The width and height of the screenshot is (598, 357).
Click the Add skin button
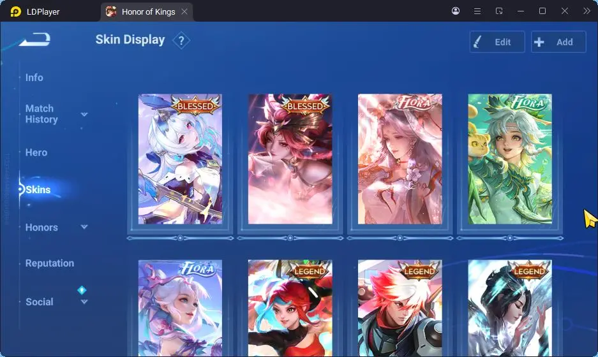pyautogui.click(x=558, y=42)
